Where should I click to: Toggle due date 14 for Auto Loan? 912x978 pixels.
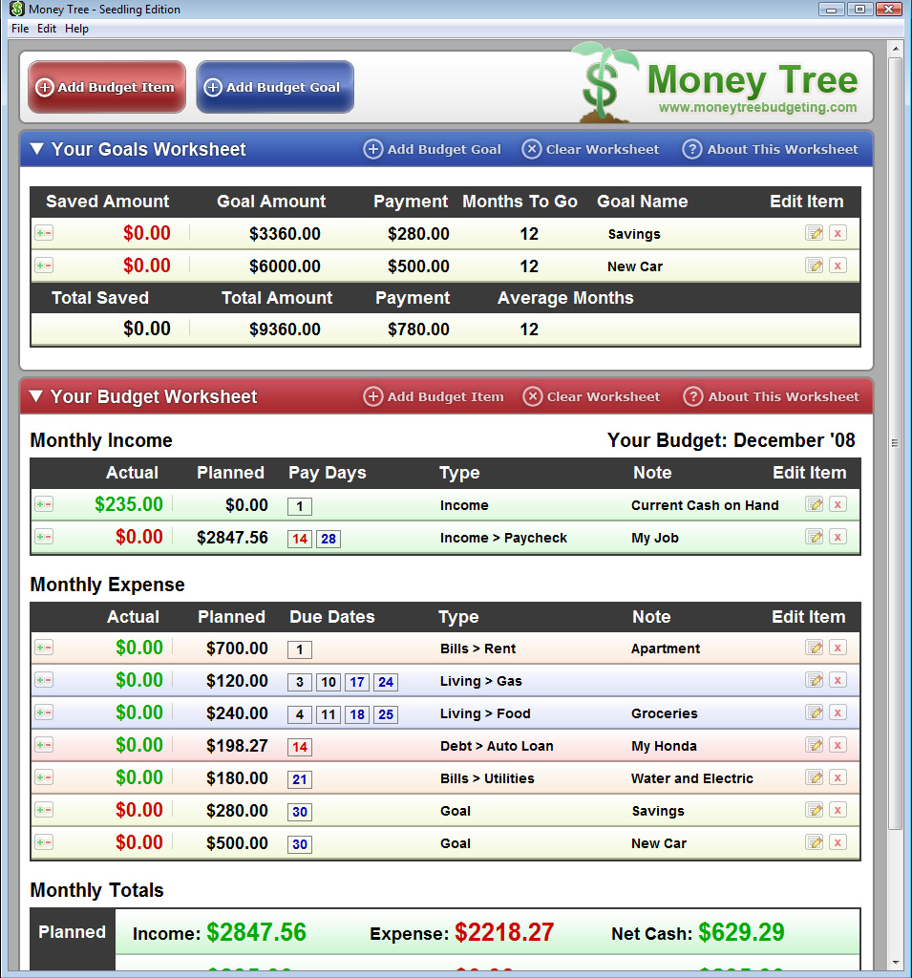[300, 747]
